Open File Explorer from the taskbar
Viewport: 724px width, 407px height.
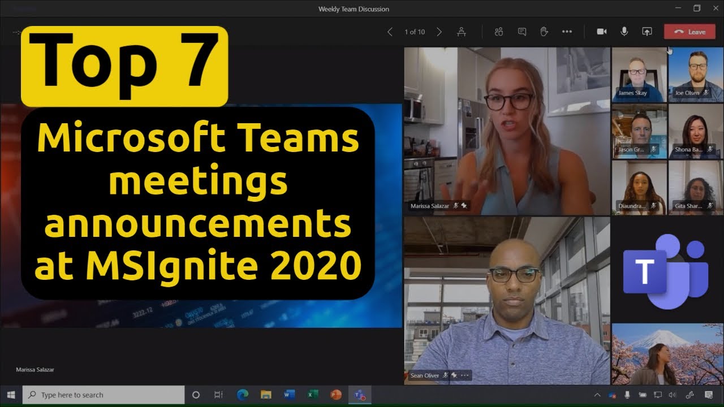click(266, 395)
